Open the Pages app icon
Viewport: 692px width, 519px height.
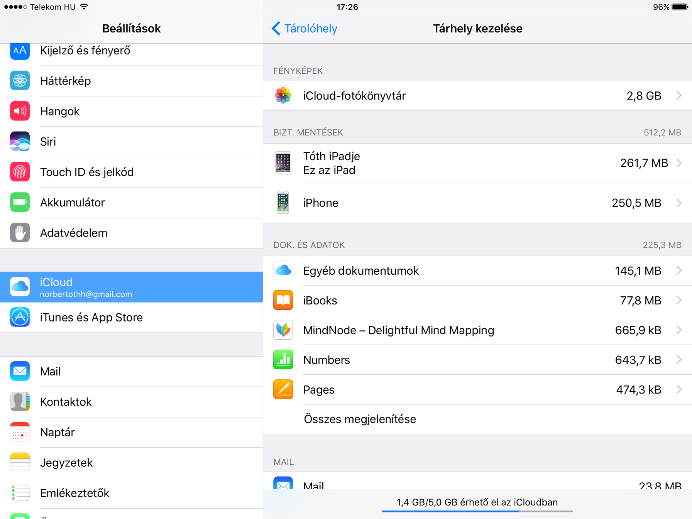point(283,389)
